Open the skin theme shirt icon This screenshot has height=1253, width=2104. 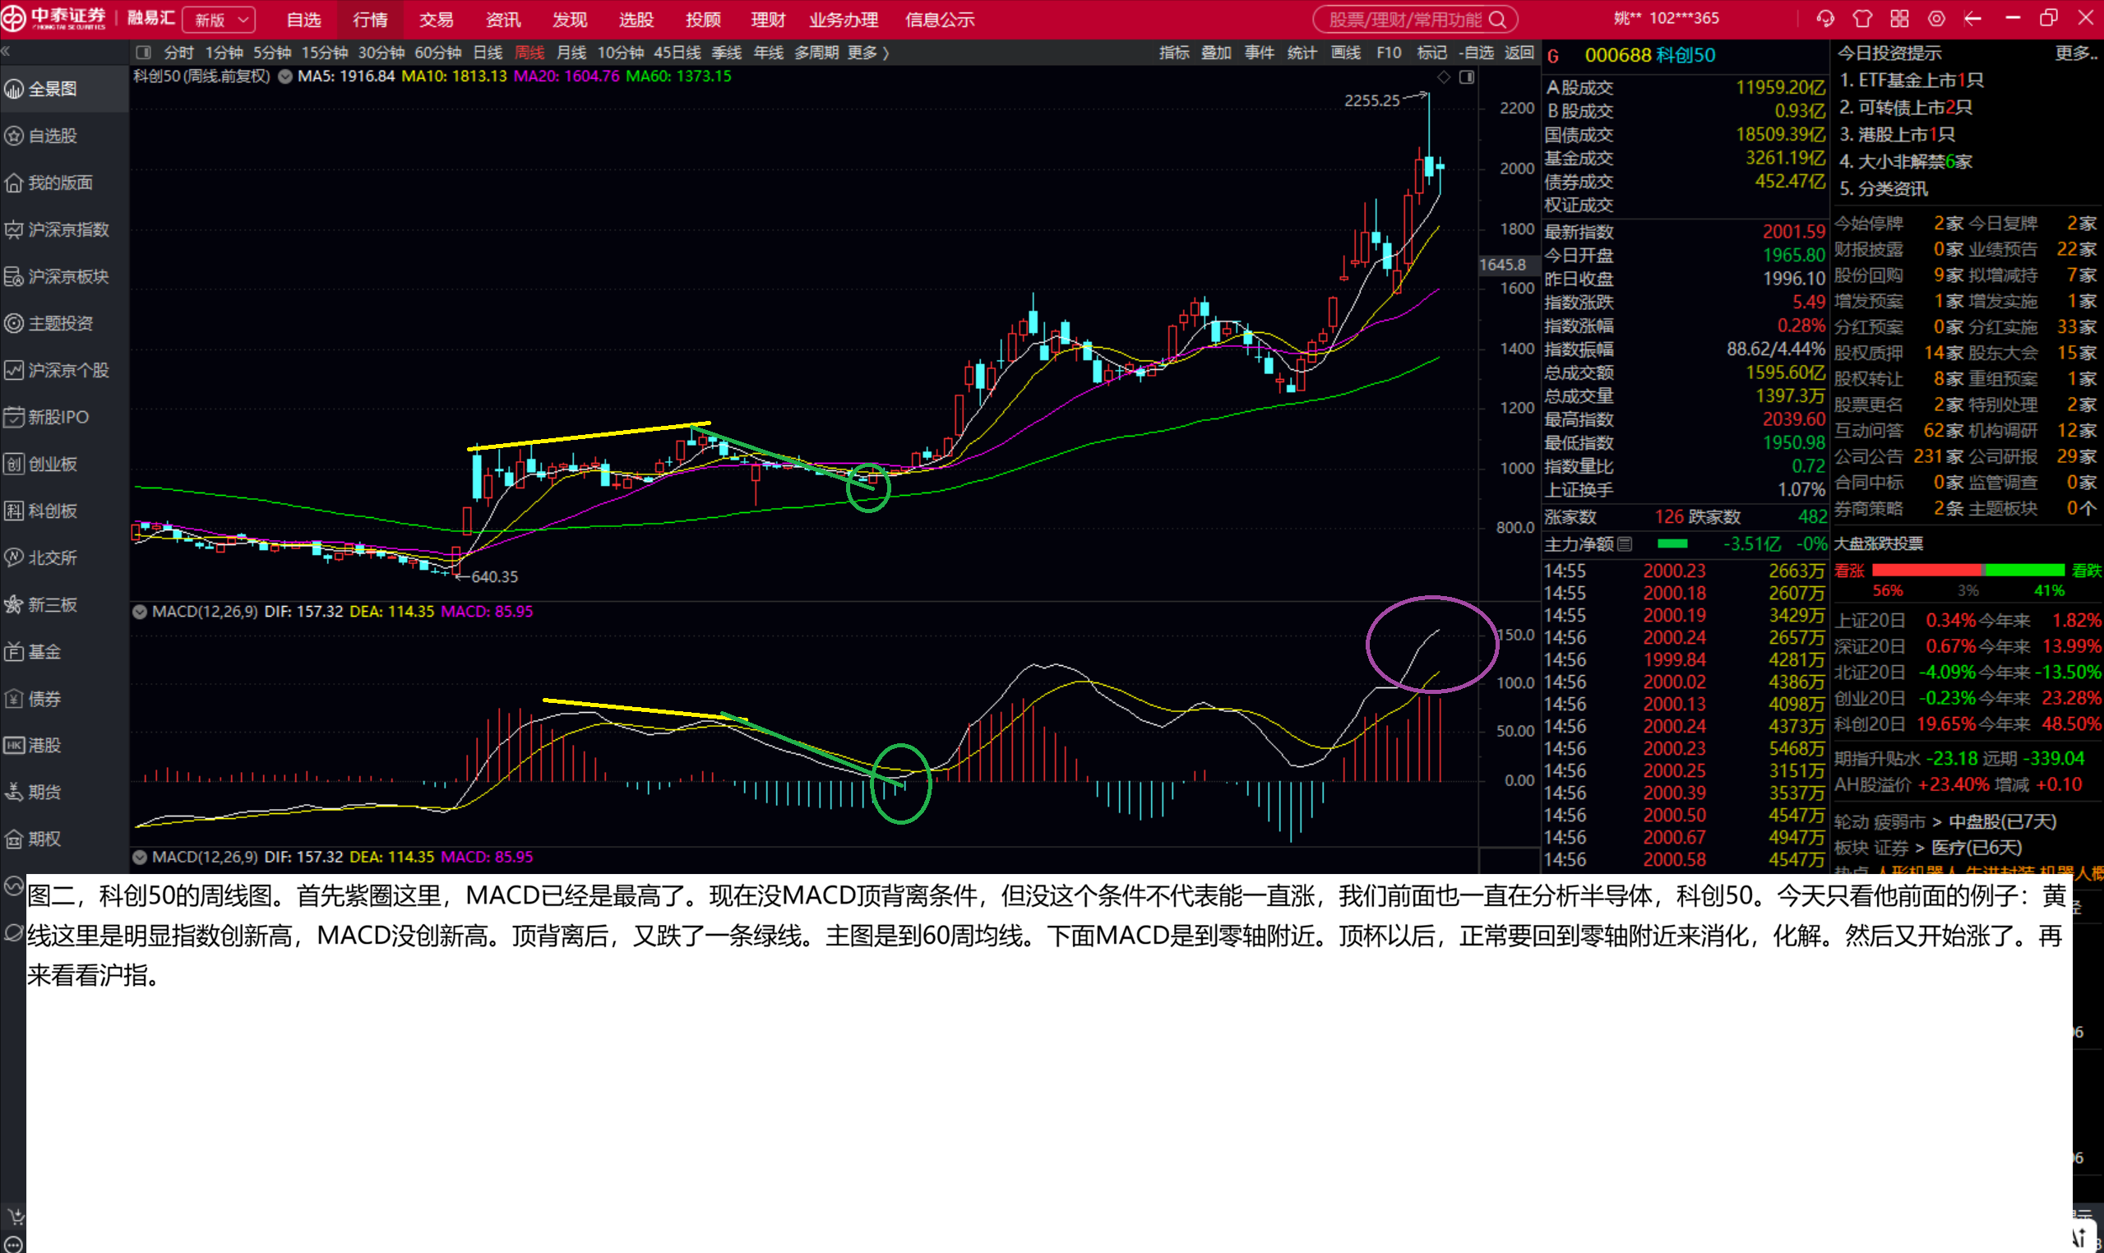1862,19
